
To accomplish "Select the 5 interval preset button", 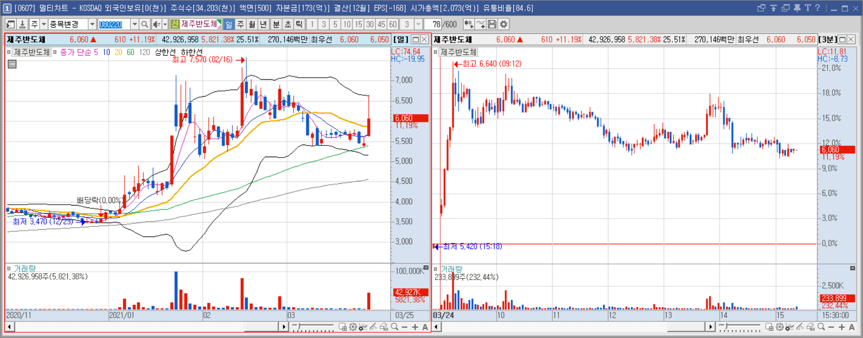I will (x=335, y=24).
